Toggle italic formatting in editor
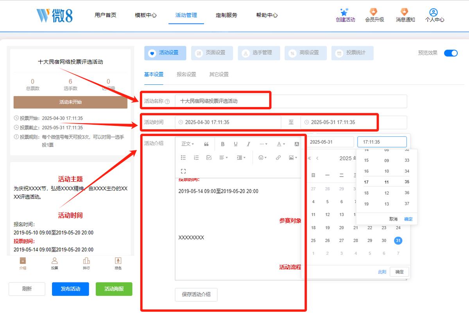 point(248,144)
